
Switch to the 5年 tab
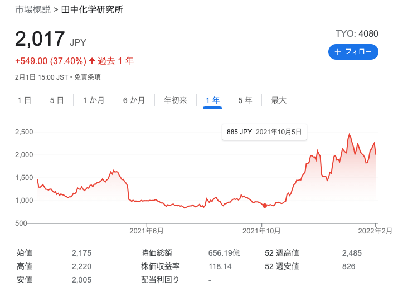[245, 100]
